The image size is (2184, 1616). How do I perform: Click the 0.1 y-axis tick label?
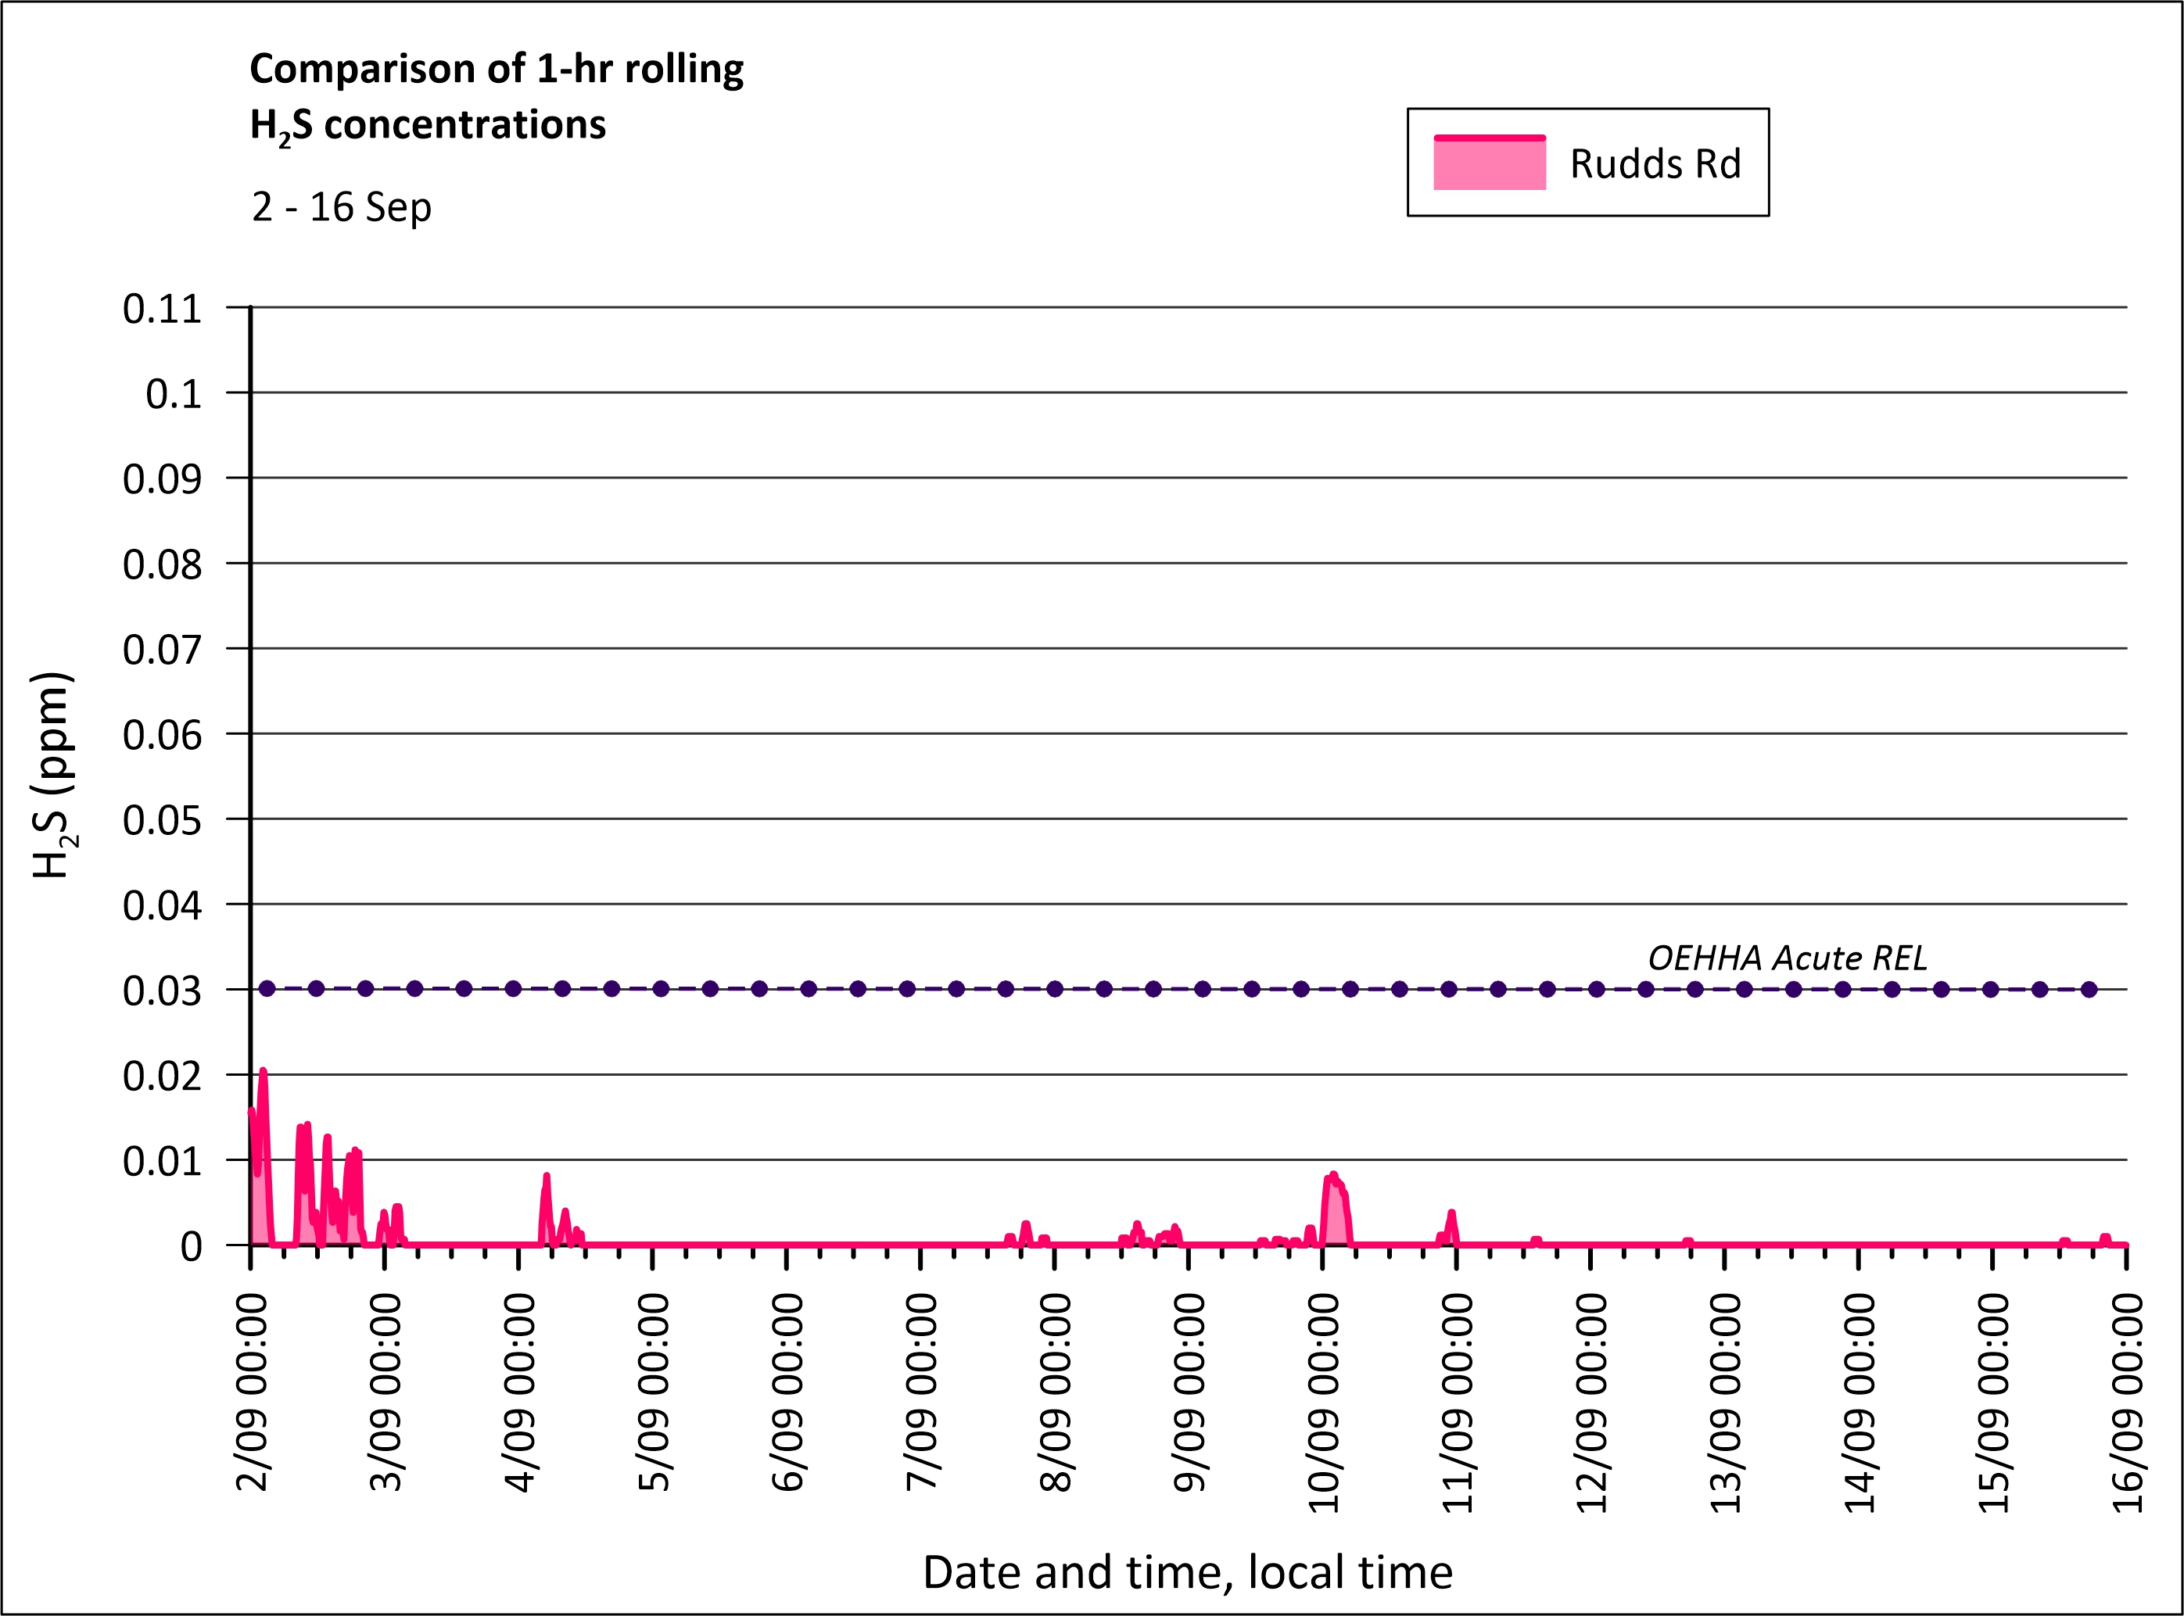pos(173,394)
